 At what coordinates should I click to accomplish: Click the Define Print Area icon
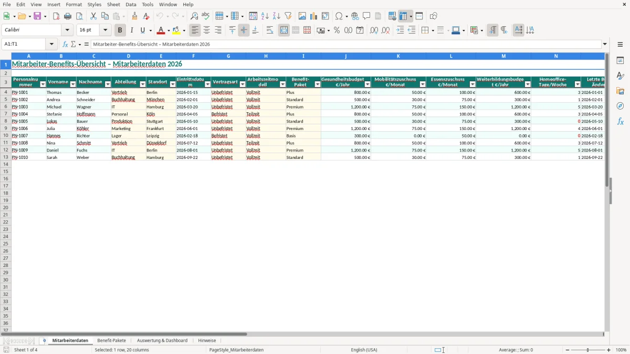392,16
